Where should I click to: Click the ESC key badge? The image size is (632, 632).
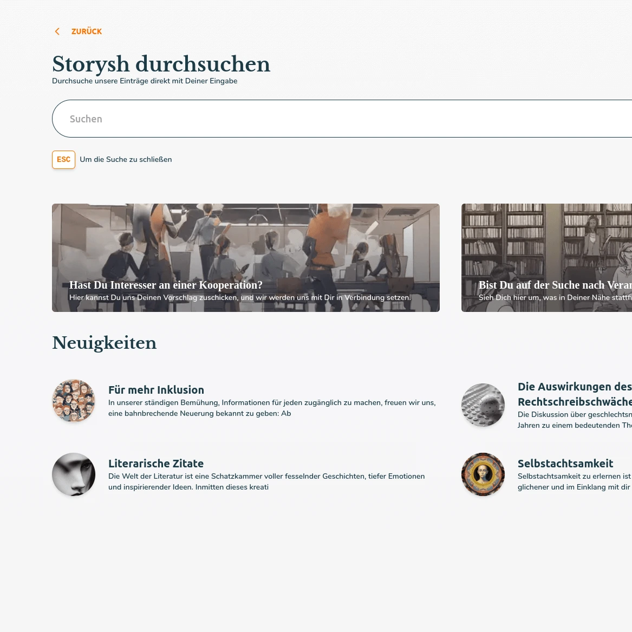64,160
